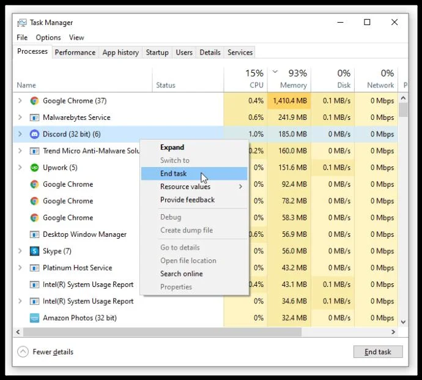Click the 151.6 MB memory value for Upwork
The width and height of the screenshot is (422, 380).
coord(292,168)
